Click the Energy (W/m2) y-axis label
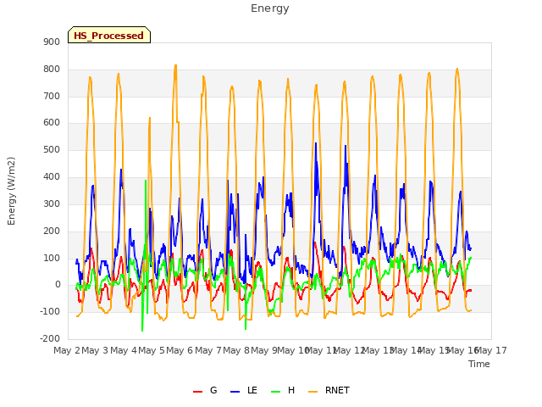Screen dimensions: 542x407 [11, 191]
